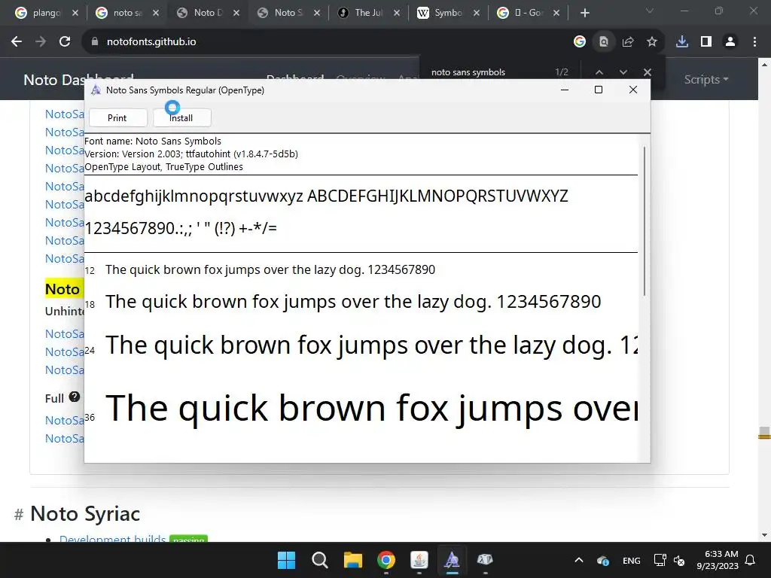The image size is (771, 578).
Task: Click the Noto Dashboard brand link
Action: tap(78, 80)
